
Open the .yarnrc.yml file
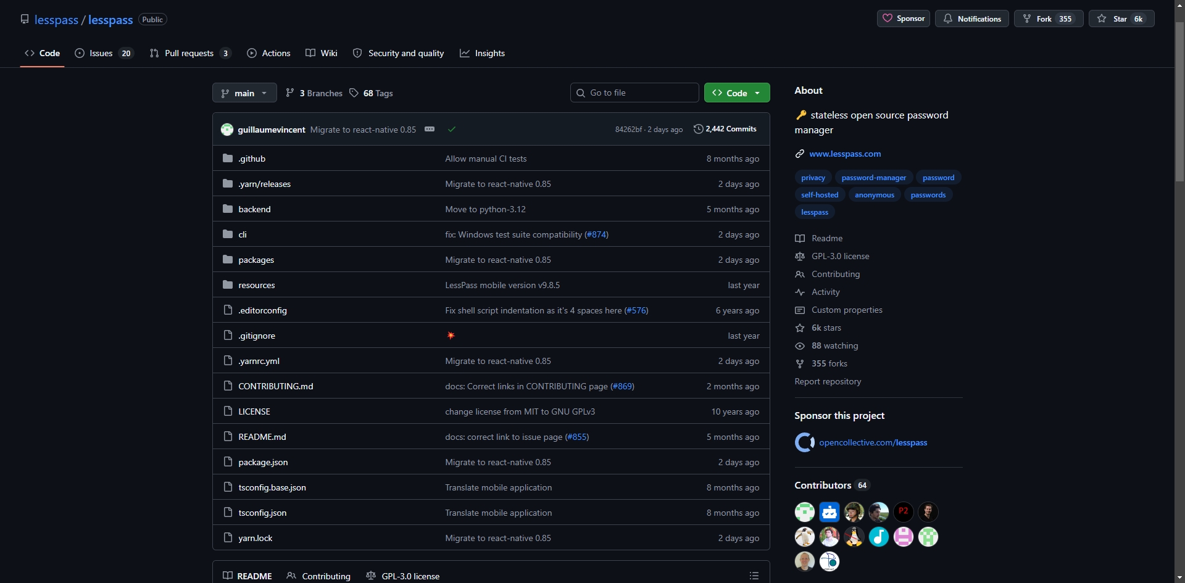259,361
